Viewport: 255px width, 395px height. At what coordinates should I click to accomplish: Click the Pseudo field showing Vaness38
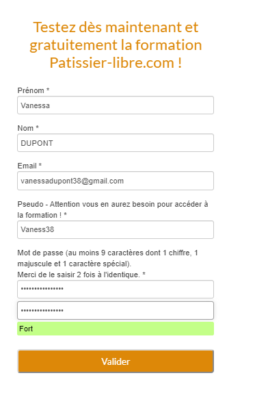pos(116,229)
